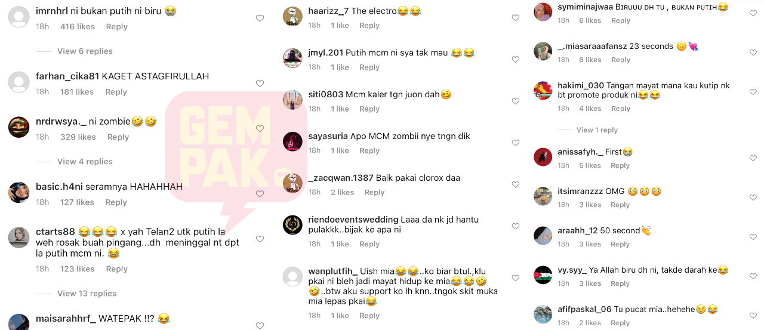Screen dimensions: 764x330
Task: Reply to sayasuria's comment
Action: [369, 151]
